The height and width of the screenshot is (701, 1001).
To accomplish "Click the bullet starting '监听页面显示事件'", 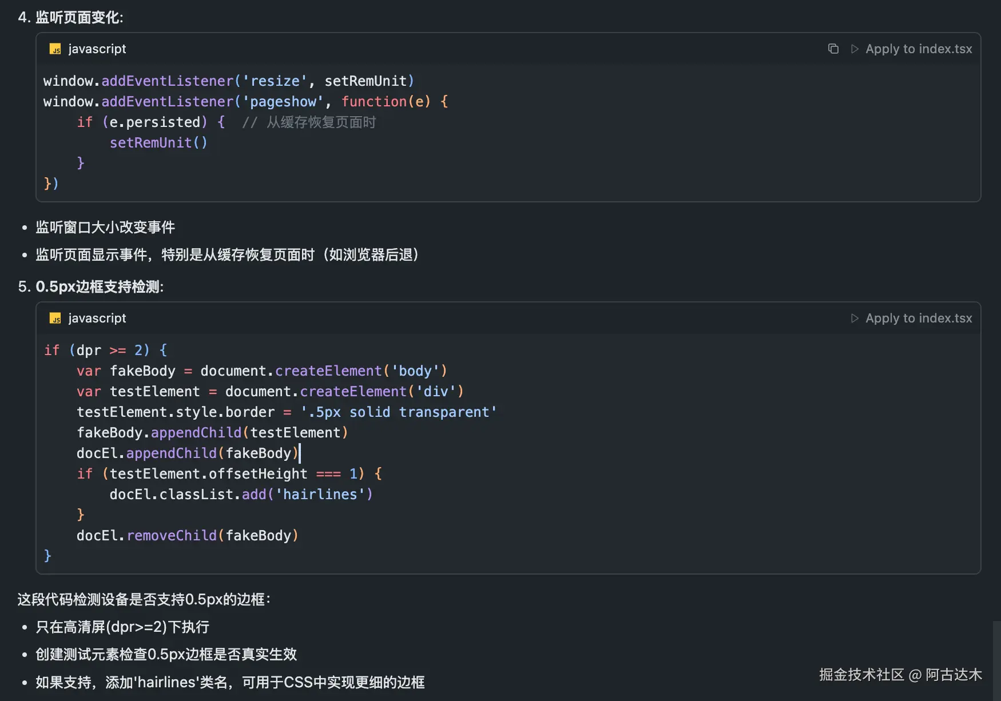I will click(227, 255).
